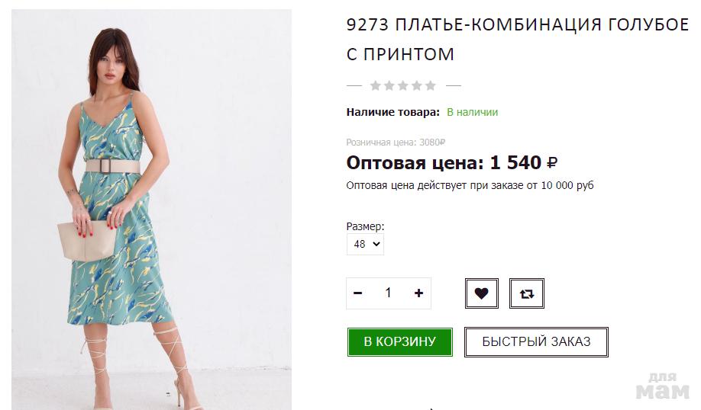Image resolution: width=701 pixels, height=410 pixels.
Task: Click the quantity input field showing 1
Action: coord(388,293)
